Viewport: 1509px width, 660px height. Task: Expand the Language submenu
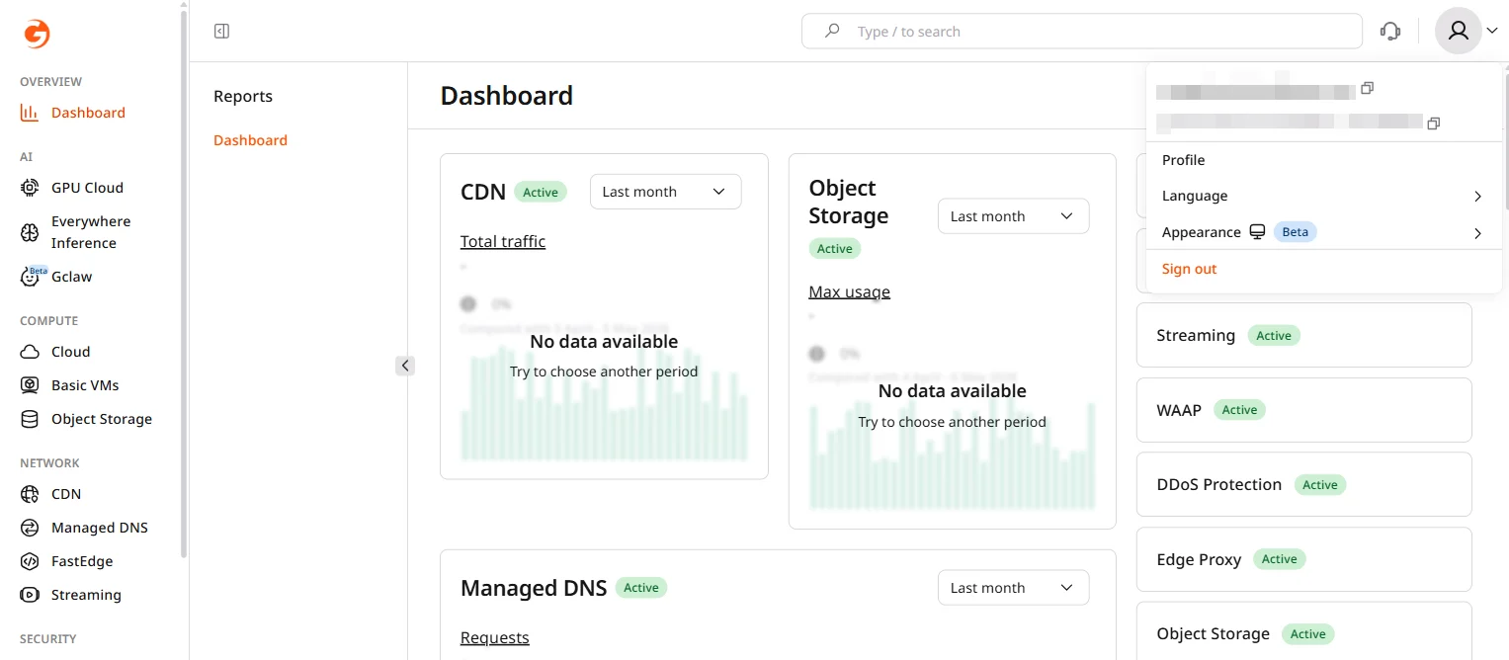click(1324, 196)
